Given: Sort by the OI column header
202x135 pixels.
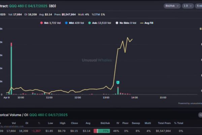Looking at the screenshot, I should pos(27,123).
